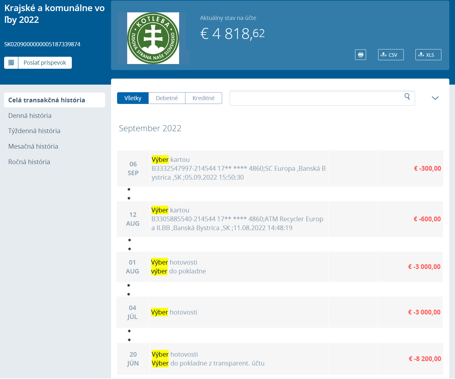Open Ročná história in sidebar

[29, 162]
